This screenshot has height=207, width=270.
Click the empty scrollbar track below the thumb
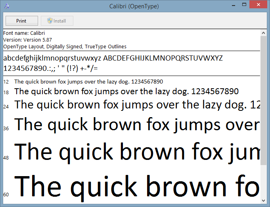coord(263,182)
